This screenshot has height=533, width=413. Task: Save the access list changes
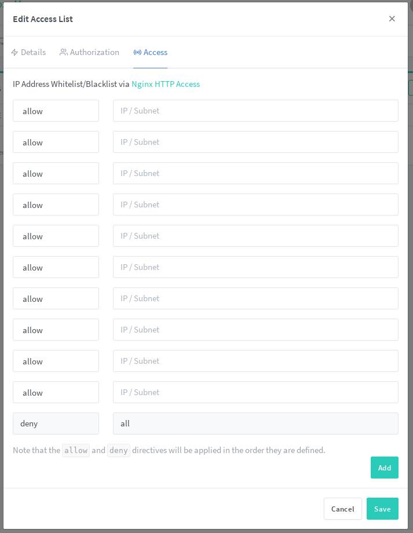(382, 509)
